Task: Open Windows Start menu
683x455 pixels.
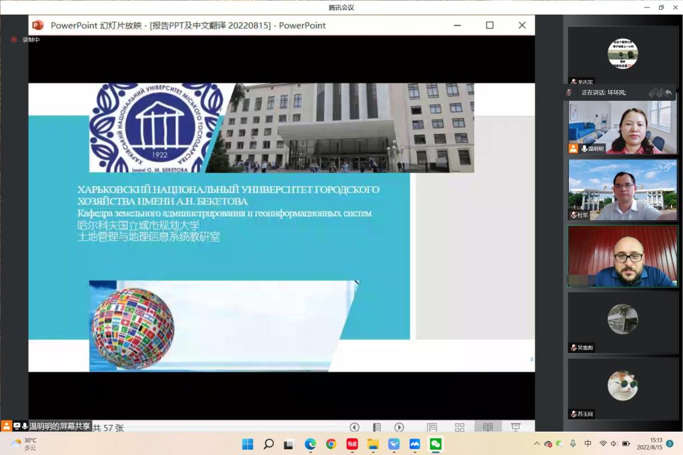Action: click(247, 444)
